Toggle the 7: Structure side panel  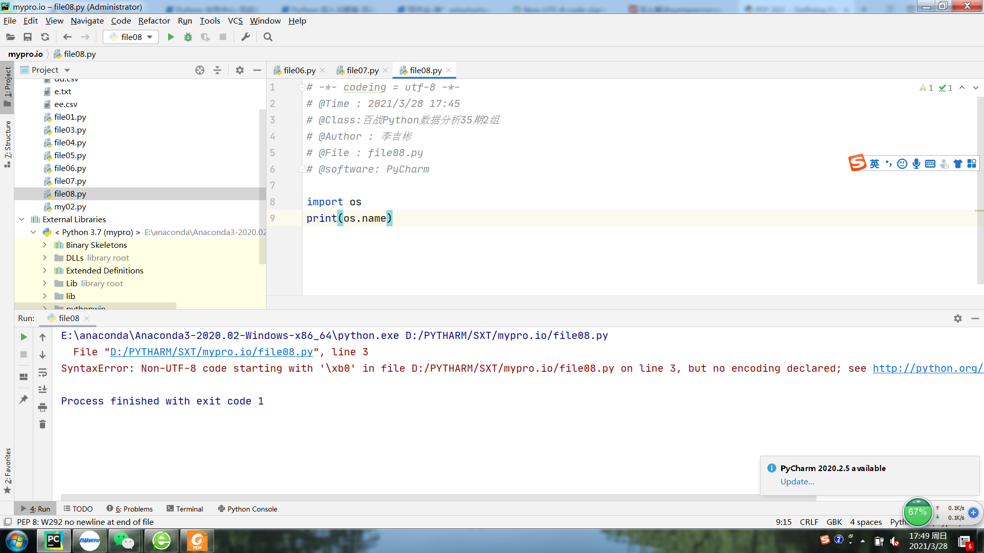tap(7, 143)
